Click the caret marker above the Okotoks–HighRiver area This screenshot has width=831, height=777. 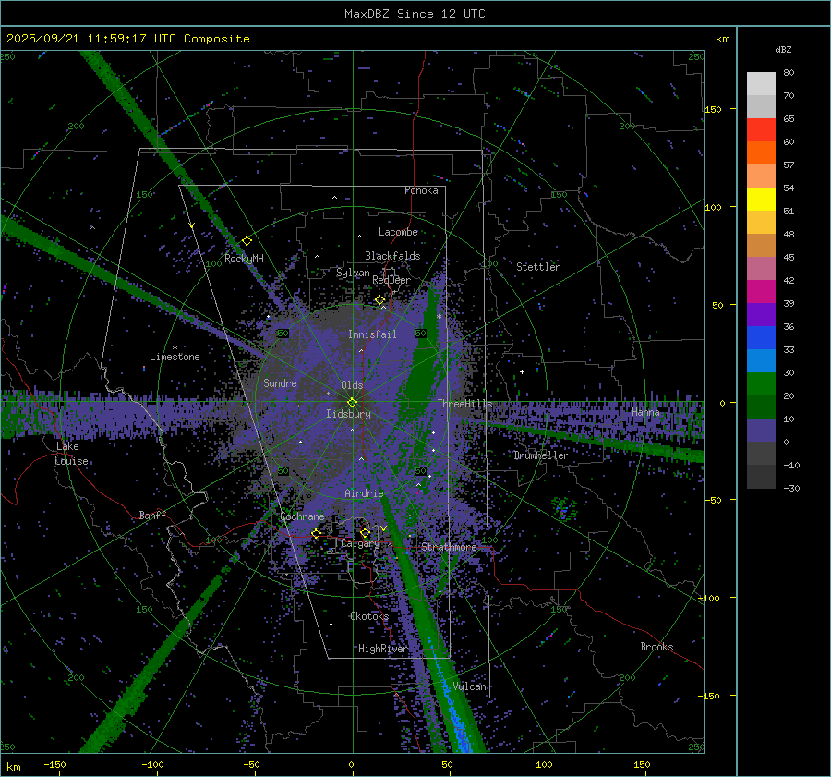point(331,625)
